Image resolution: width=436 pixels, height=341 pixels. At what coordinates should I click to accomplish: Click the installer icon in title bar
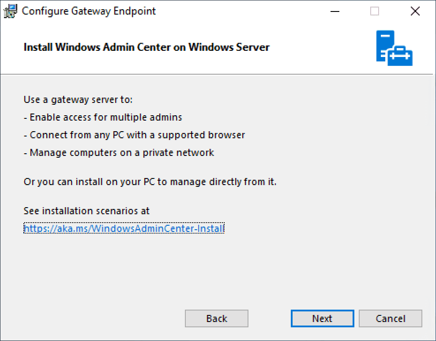point(11,11)
